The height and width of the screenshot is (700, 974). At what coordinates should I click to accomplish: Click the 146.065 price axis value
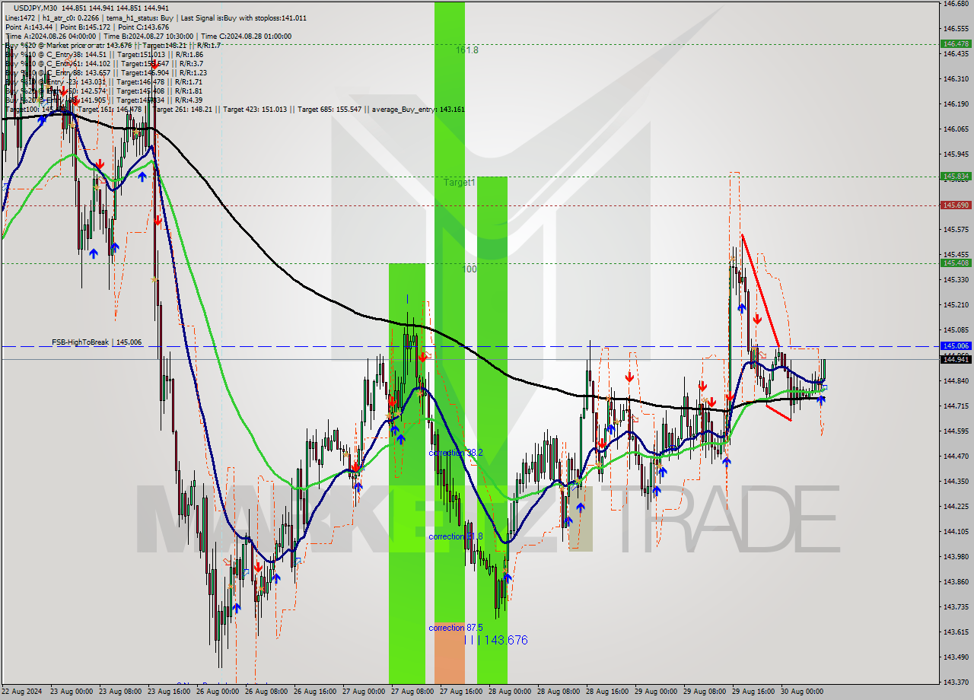[956, 129]
